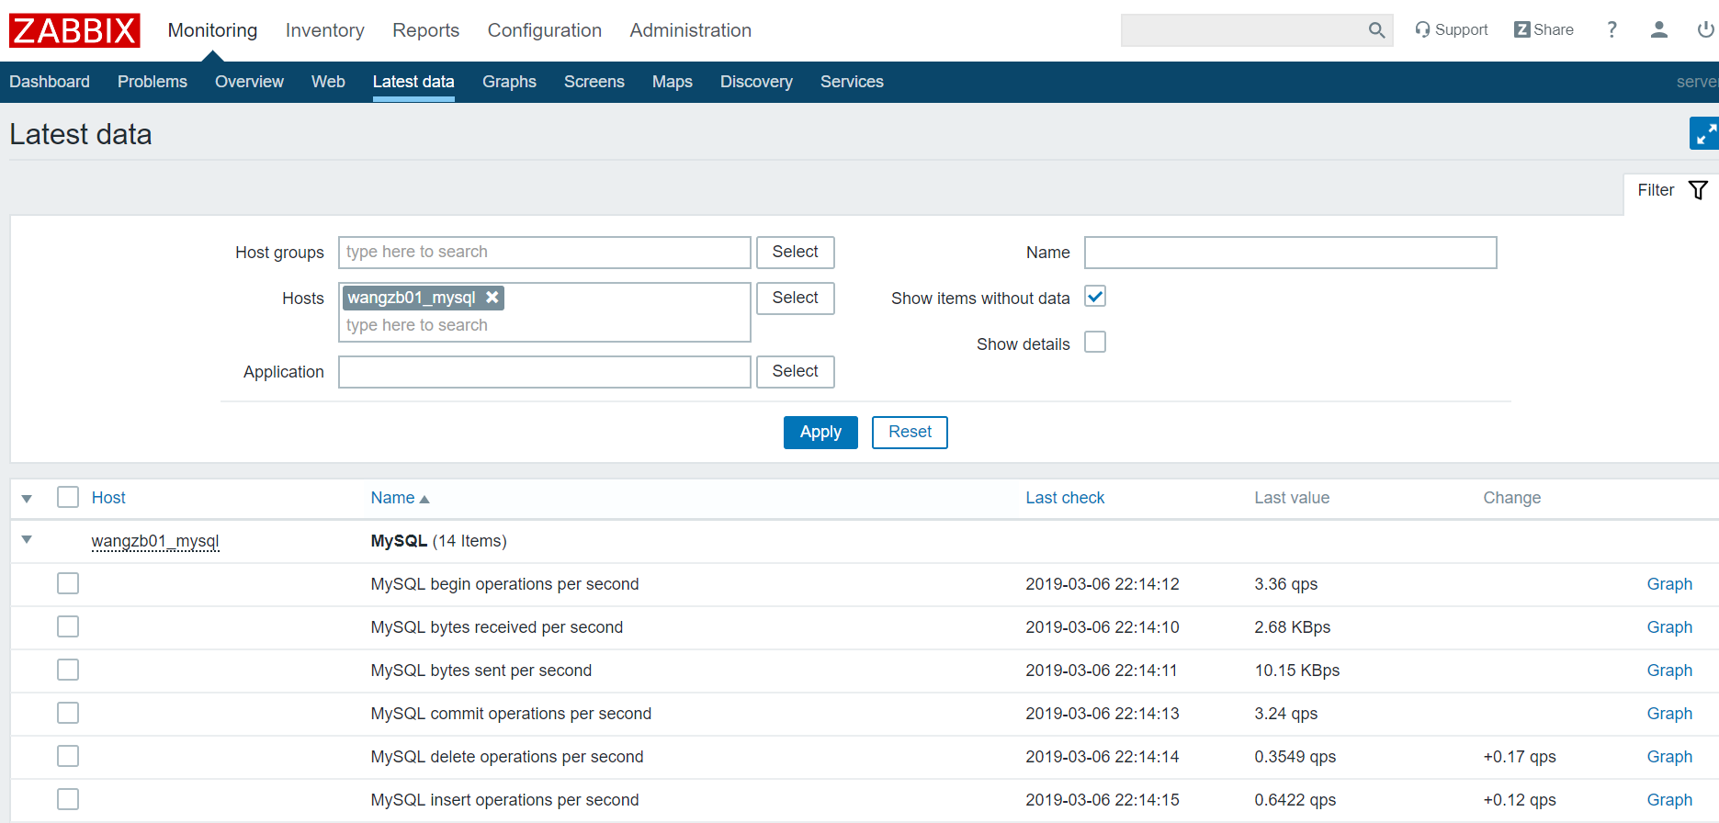Open Graph for MySQL begin operations
The image size is (1719, 823).
1669,584
